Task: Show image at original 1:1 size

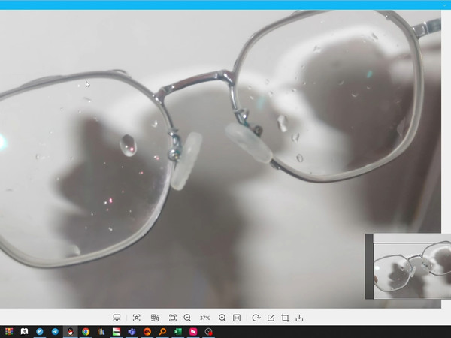Action: [237, 318]
